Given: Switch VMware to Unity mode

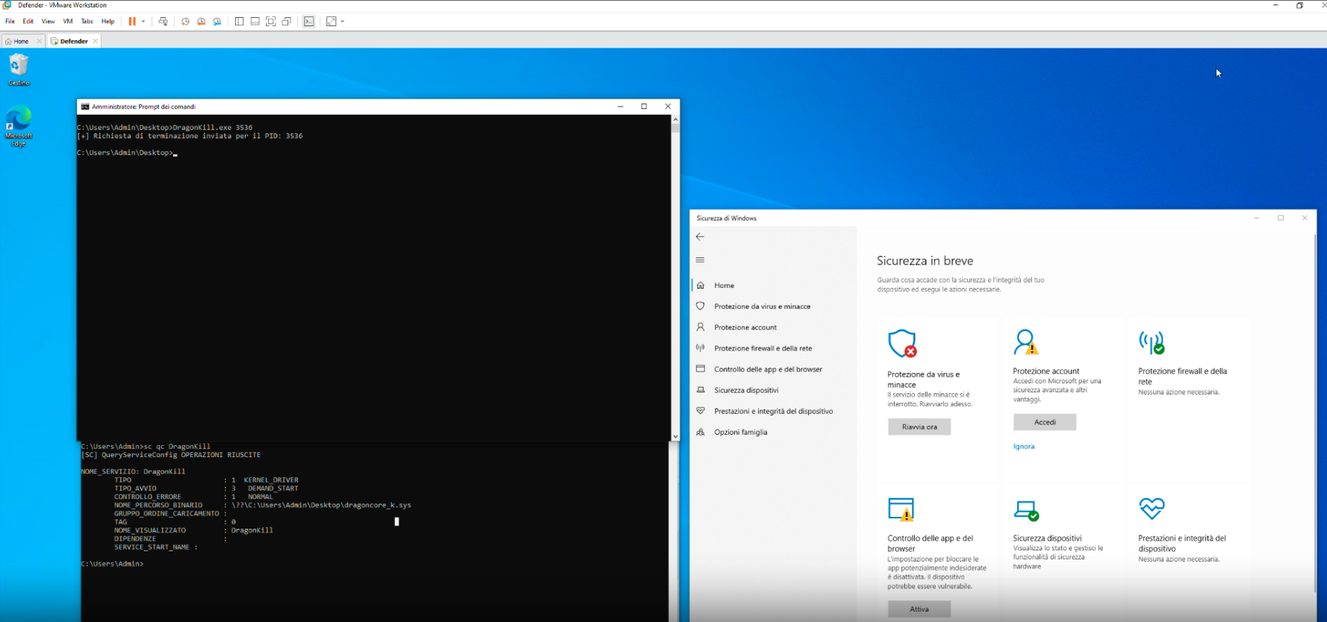Looking at the screenshot, I should click(286, 22).
